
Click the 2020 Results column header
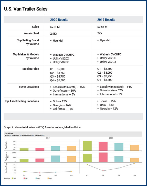59,20
